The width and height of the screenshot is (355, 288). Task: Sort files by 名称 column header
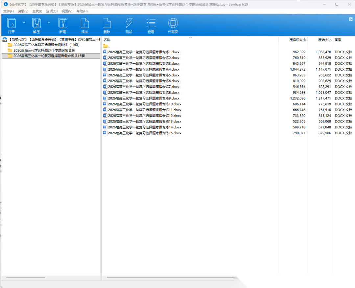(107, 40)
